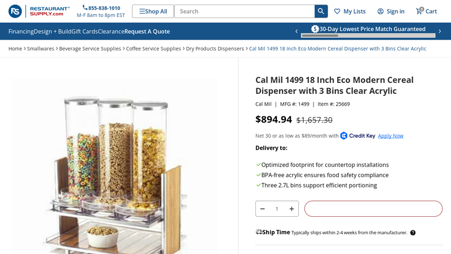Click into the Search field

pyautogui.click(x=244, y=11)
